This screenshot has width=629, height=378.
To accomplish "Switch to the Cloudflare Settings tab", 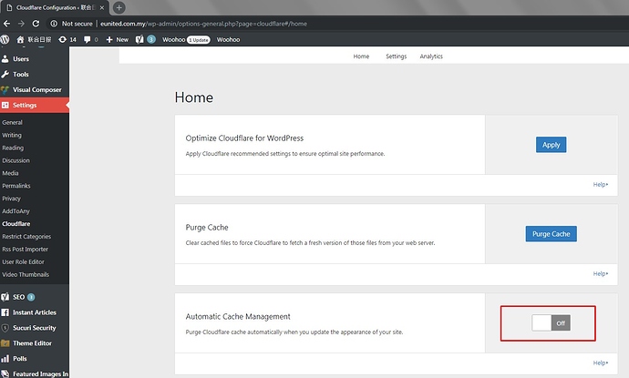I will point(397,56).
